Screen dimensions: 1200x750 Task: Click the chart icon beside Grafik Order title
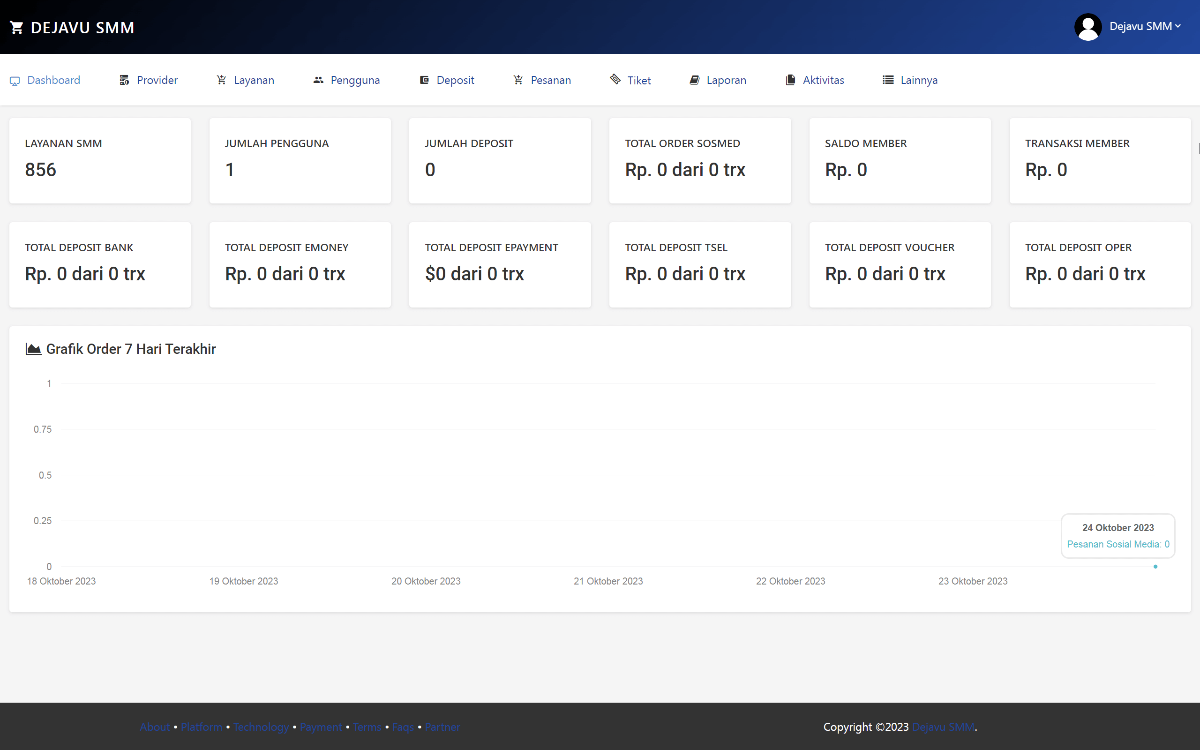(x=33, y=348)
